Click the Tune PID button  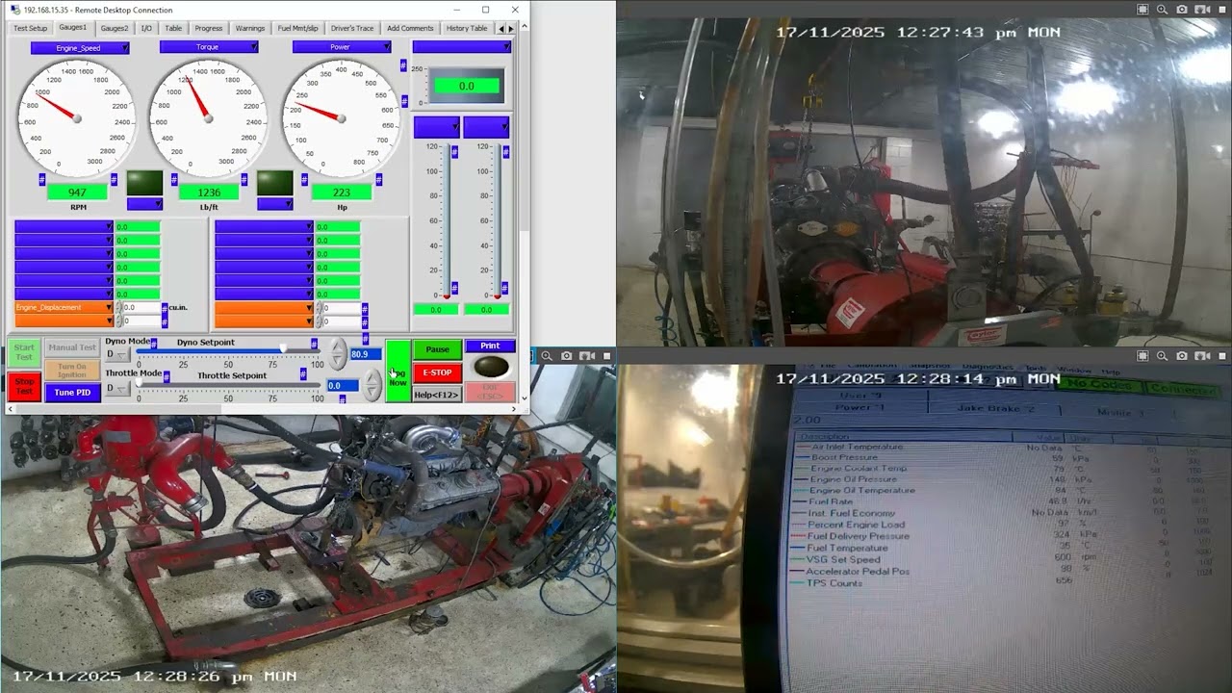pos(72,393)
